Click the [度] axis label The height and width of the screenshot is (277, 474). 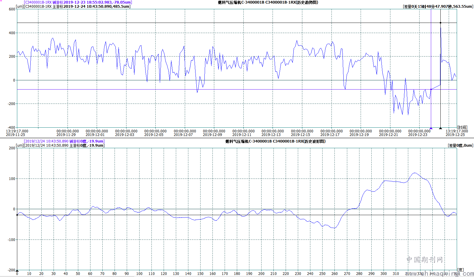tap(460, 270)
